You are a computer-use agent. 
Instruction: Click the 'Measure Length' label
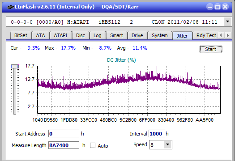(29, 145)
